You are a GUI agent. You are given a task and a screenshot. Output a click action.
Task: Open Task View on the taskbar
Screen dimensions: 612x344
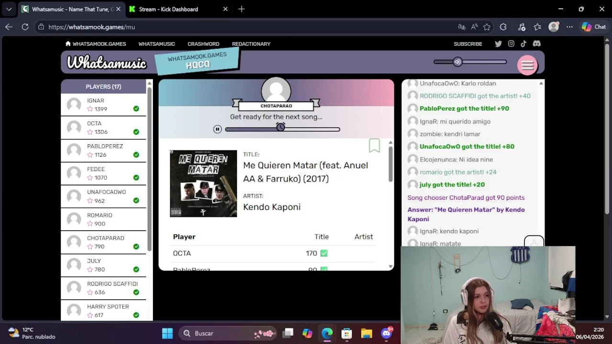[x=288, y=333]
